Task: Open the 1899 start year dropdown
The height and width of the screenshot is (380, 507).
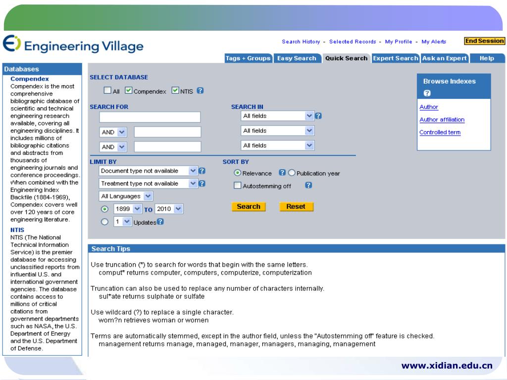Action: [127, 209]
